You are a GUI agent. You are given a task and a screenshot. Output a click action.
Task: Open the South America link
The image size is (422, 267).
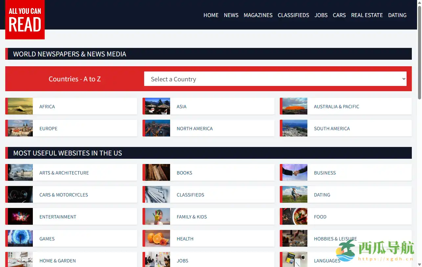click(x=332, y=129)
